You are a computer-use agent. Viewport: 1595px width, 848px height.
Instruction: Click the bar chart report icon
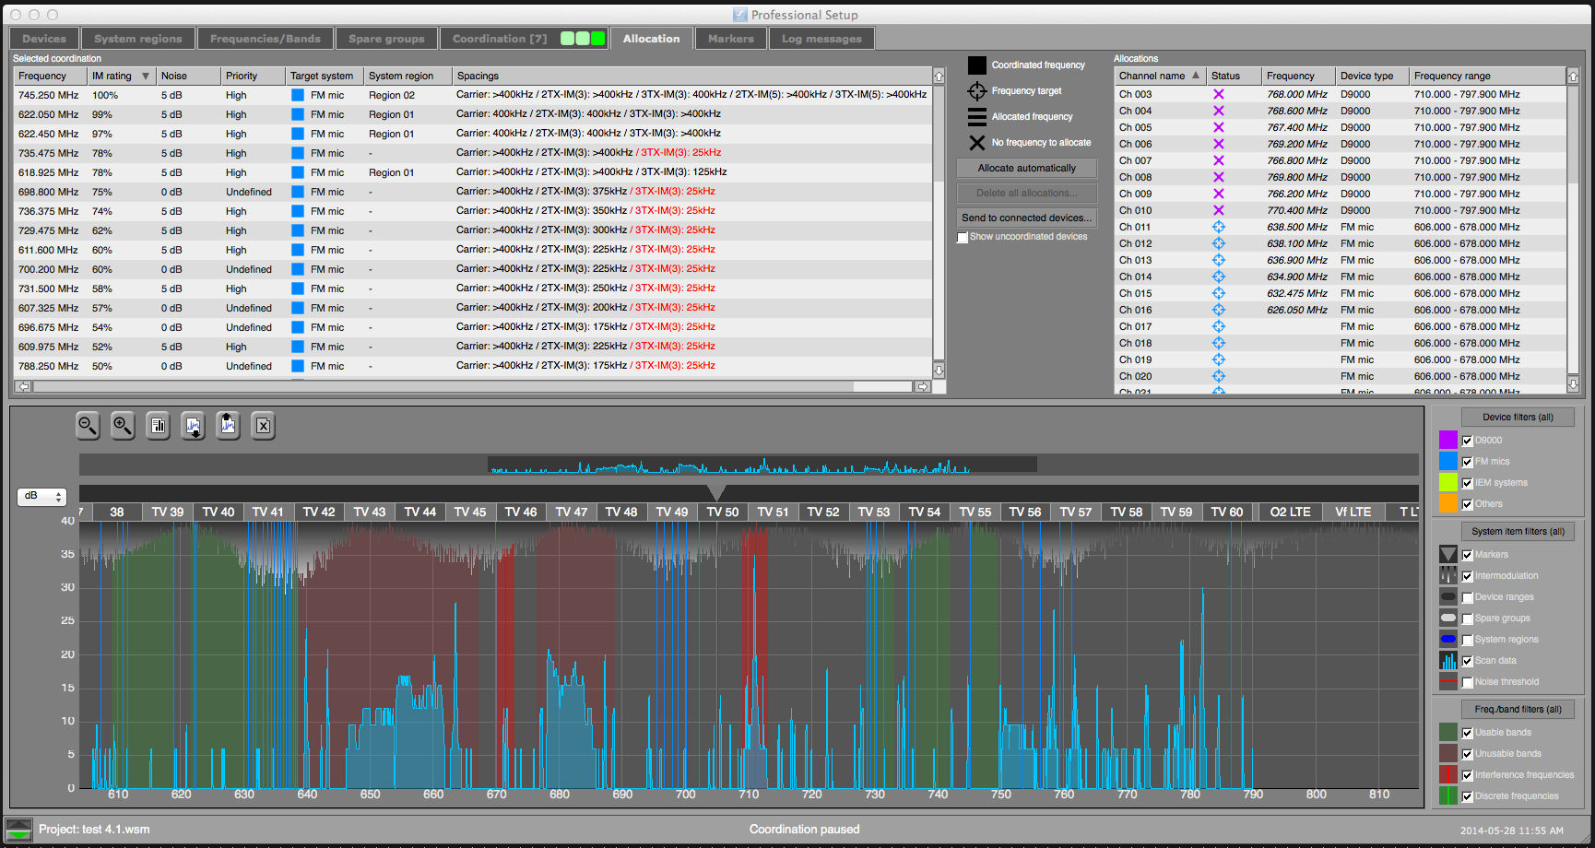(x=158, y=425)
